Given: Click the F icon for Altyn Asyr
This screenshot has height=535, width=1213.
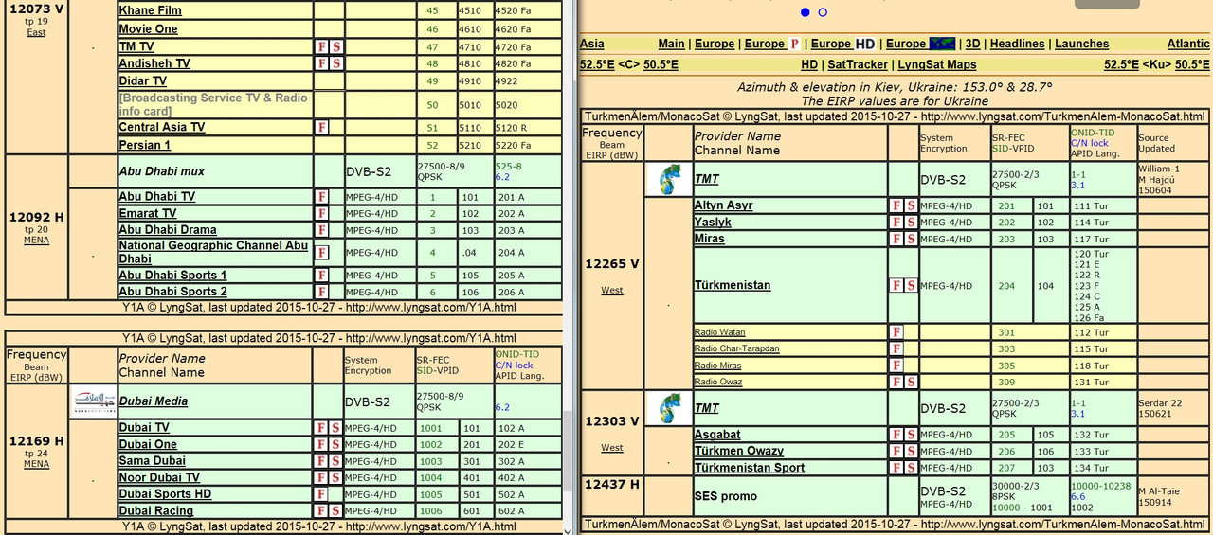Looking at the screenshot, I should pos(896,205).
